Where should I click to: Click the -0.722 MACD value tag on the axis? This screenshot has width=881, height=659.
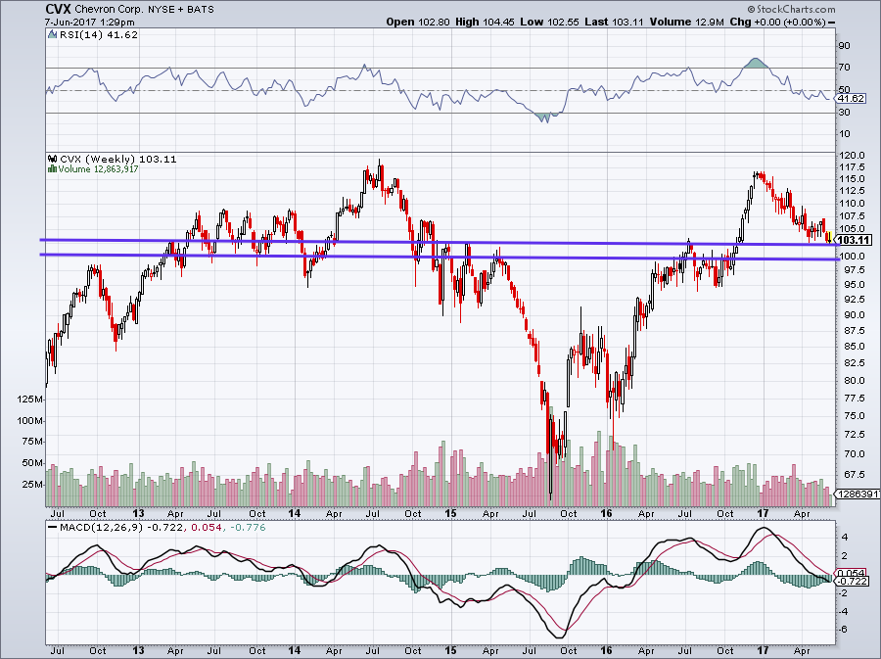click(853, 581)
